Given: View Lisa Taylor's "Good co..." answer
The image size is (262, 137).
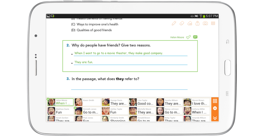Looking at the screenshot, I should coord(142,102).
